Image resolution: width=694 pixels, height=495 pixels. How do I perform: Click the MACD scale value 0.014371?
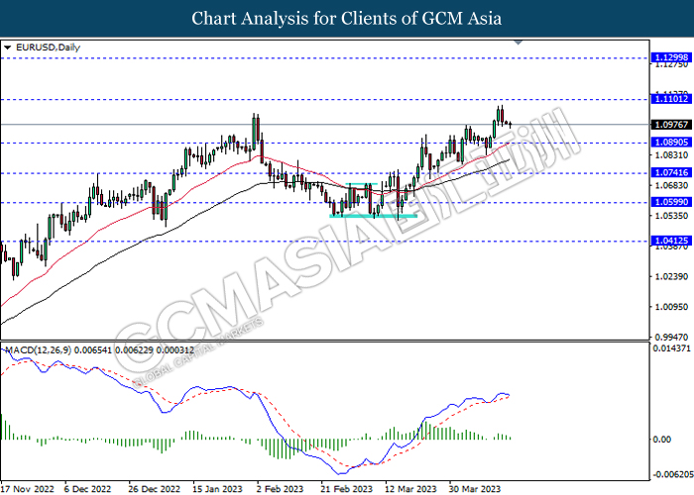(x=671, y=348)
